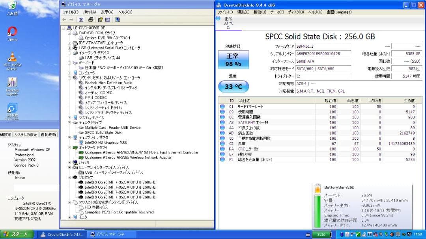Collapse the DVD/CD-ROM ドライブ node

[x=69, y=33]
